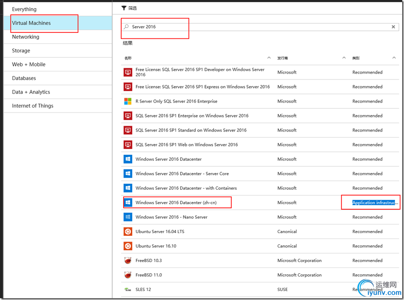Select Windows Server 2016 Datacenter (zh-cn)
This screenshot has width=404, height=300.
tap(176, 202)
